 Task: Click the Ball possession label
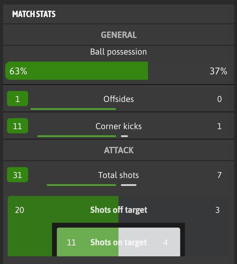118,52
